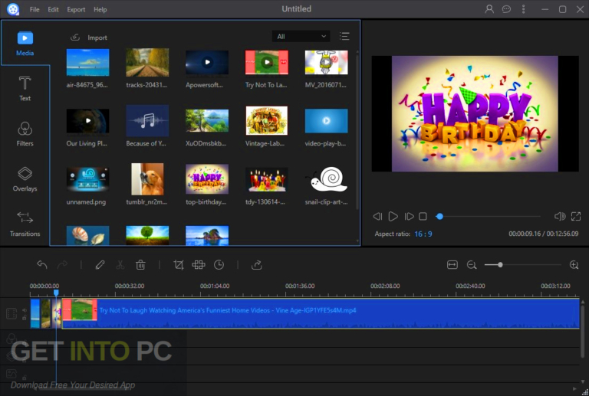Select the Apowersoft video thumbnail
This screenshot has width=589, height=396.
207,62
